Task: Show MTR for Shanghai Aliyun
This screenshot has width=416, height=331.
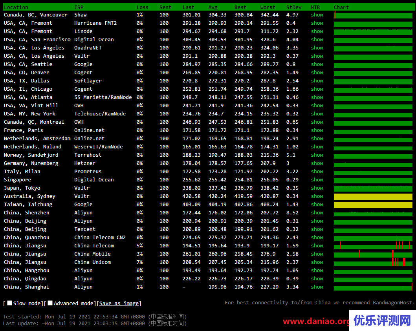Action: pos(317,287)
